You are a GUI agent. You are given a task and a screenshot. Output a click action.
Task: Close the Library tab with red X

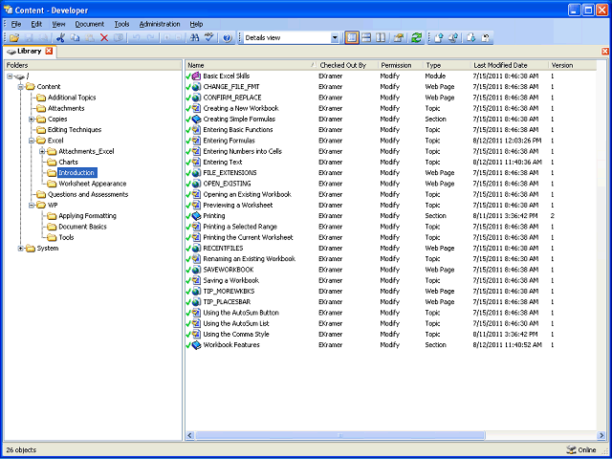coord(49,51)
